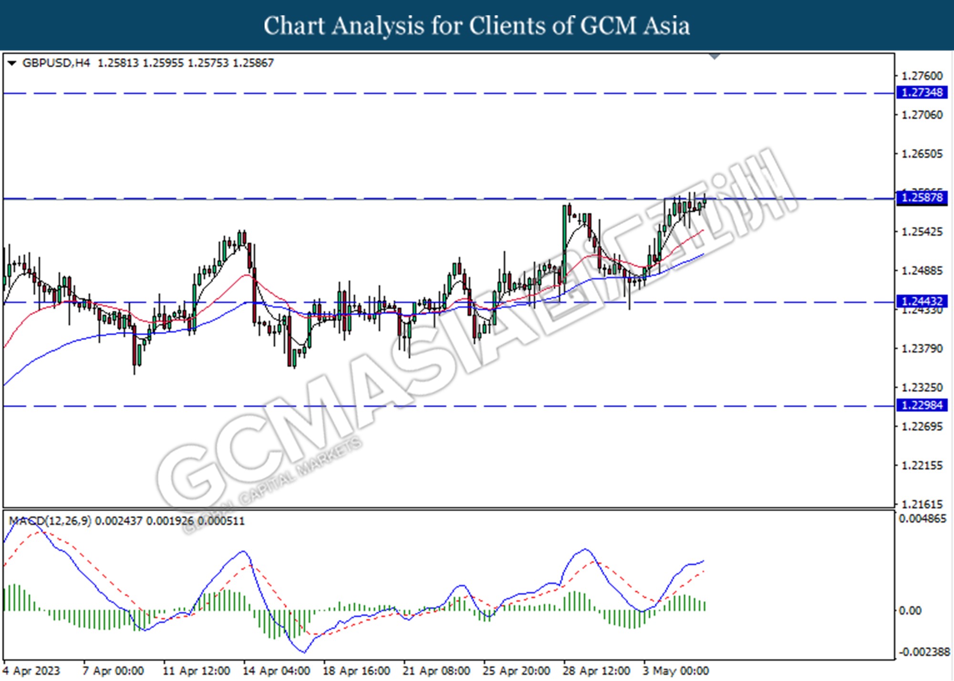Click the 1.24885 price axis value
The height and width of the screenshot is (681, 954).
point(922,271)
